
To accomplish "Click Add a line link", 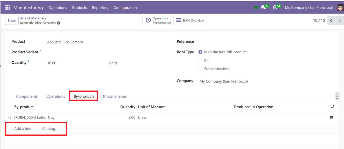I will [x=23, y=129].
